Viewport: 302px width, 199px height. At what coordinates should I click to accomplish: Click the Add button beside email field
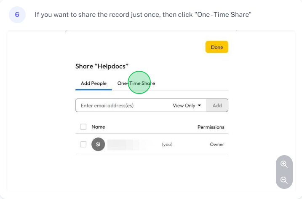pos(217,105)
